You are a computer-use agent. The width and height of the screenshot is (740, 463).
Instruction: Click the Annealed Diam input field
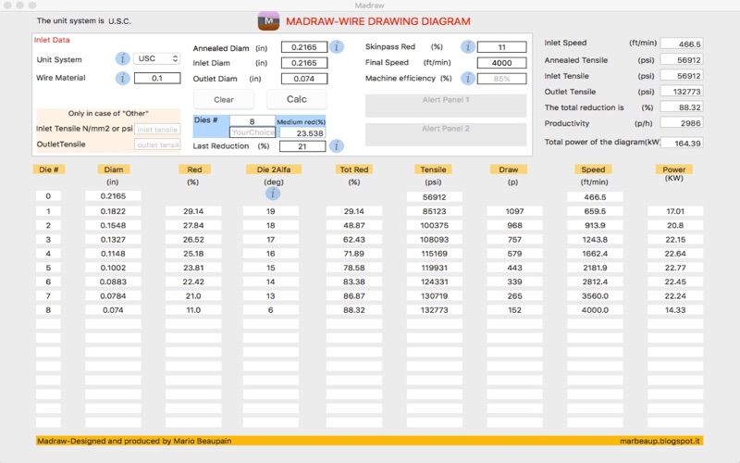coord(304,47)
